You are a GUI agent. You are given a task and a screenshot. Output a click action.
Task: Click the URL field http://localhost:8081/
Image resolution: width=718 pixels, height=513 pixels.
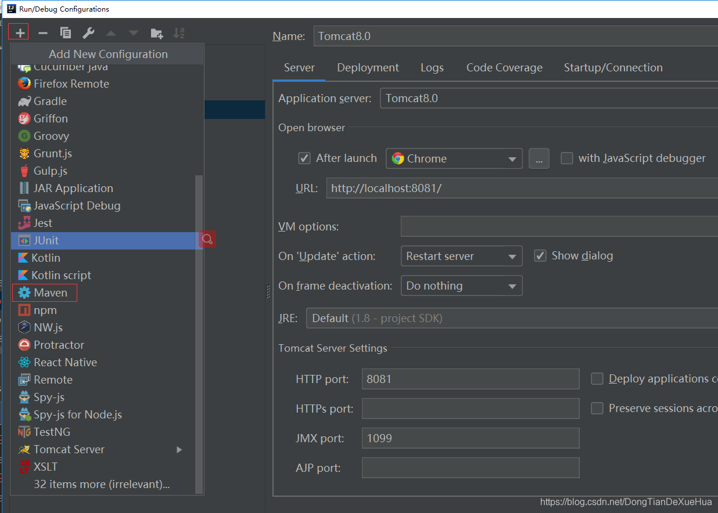click(522, 188)
